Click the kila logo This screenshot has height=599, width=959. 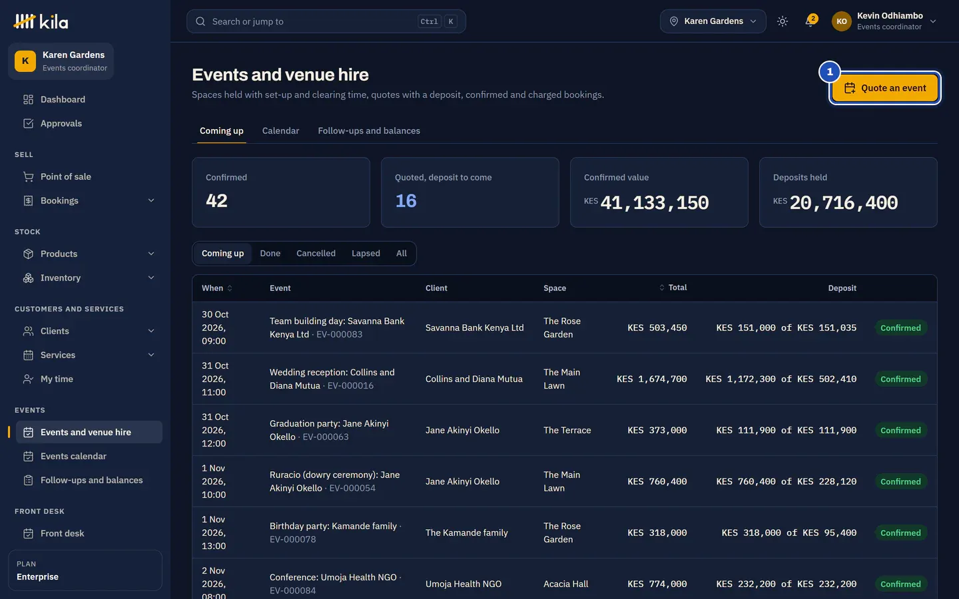(x=41, y=21)
